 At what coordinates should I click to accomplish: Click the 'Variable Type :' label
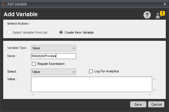point(17,48)
